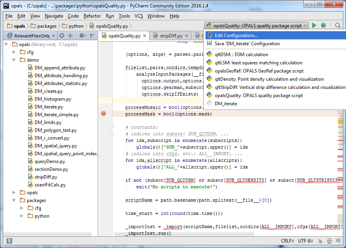346x248 pixels.
Task: Toggle the breakpoint on the processMask line
Action: point(103,113)
